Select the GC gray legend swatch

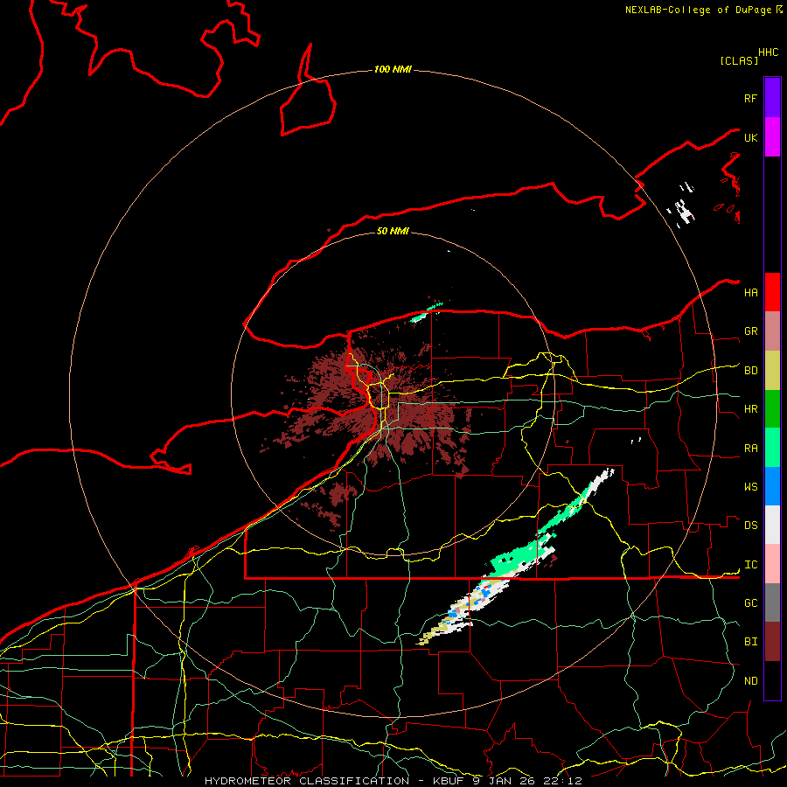pyautogui.click(x=772, y=602)
